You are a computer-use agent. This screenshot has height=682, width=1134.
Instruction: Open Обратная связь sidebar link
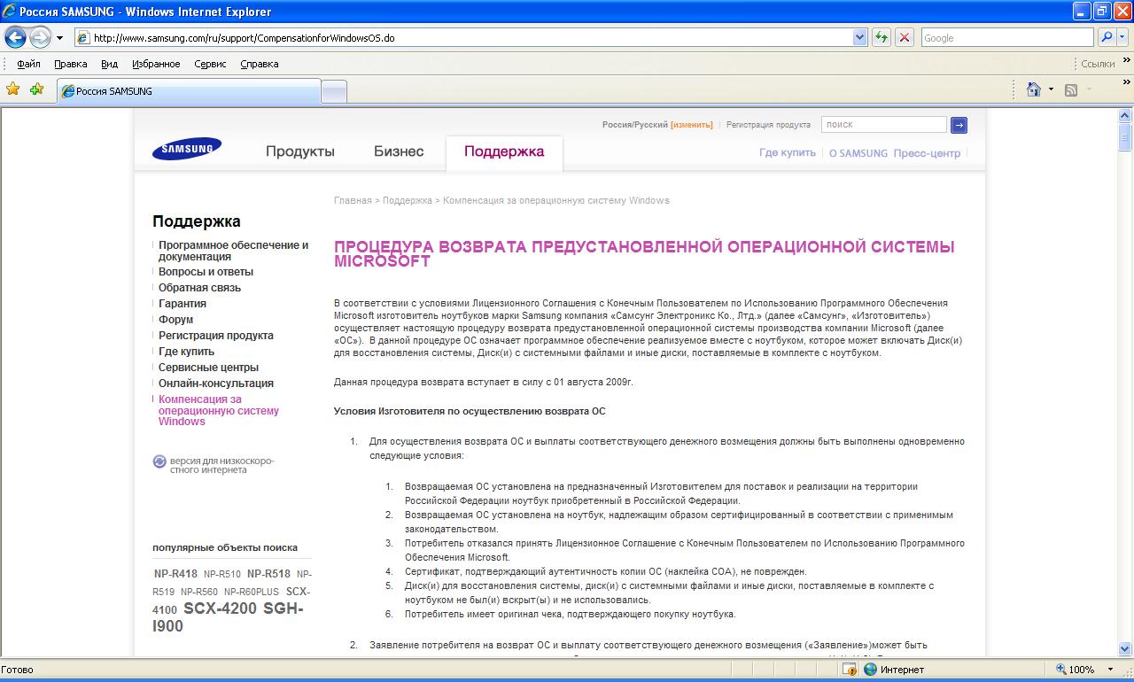(x=199, y=288)
